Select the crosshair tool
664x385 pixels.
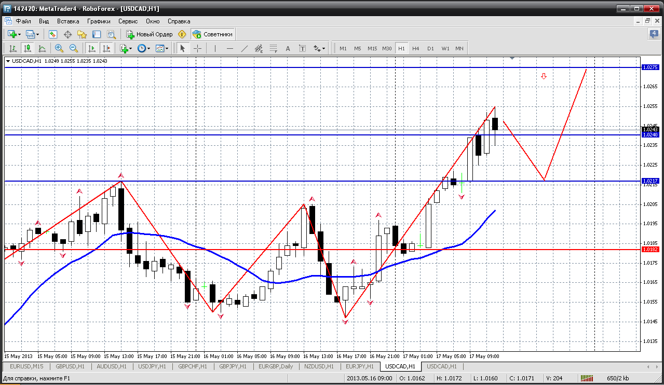point(197,48)
